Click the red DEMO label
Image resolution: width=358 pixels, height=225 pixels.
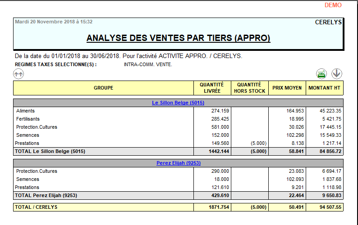coord(333,5)
